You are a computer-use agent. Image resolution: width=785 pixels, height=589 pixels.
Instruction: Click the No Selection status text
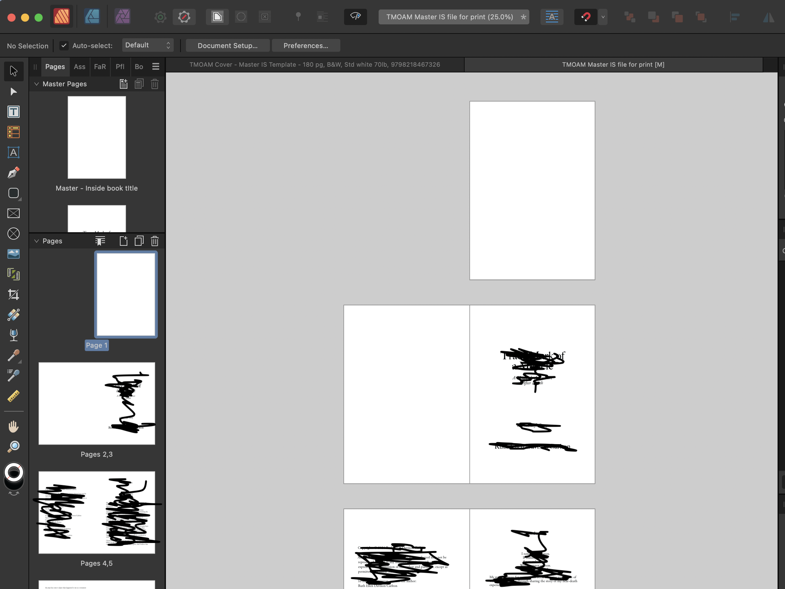tap(28, 46)
